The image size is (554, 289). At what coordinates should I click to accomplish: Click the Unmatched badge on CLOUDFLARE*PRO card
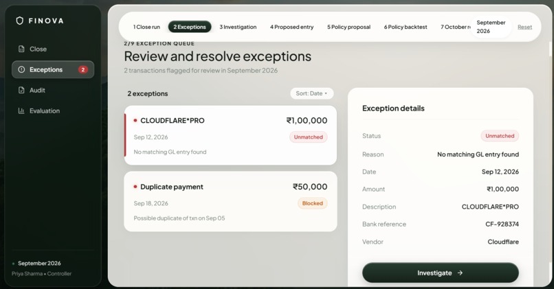coord(309,137)
